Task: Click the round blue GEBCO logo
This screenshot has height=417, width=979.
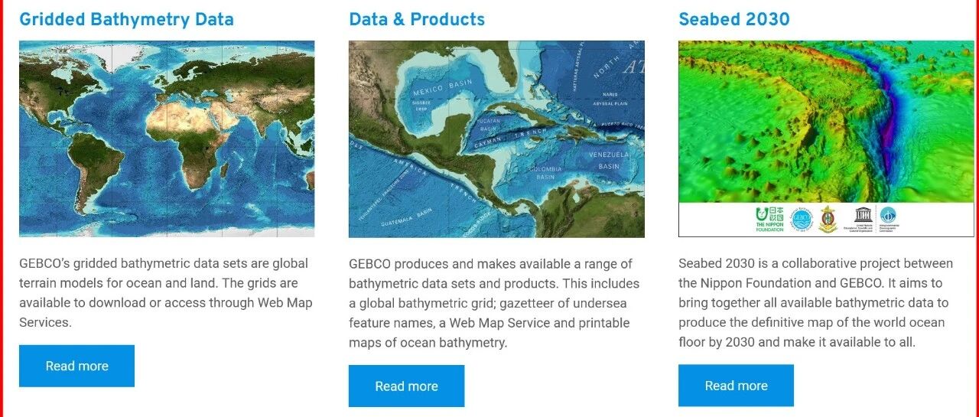Action: coord(801,219)
